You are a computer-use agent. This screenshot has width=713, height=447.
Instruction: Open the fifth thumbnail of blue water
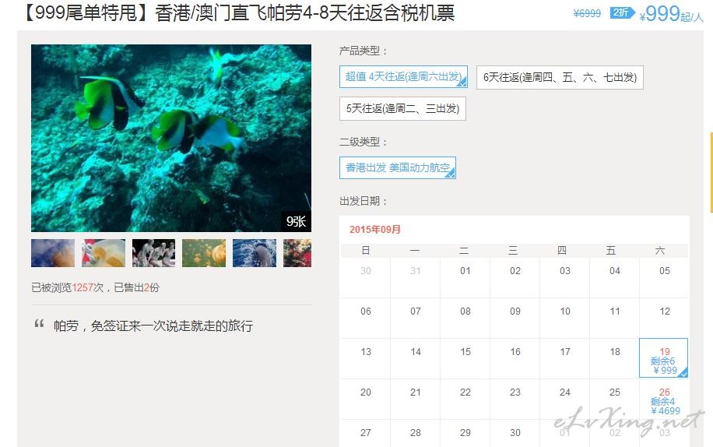pos(255,253)
